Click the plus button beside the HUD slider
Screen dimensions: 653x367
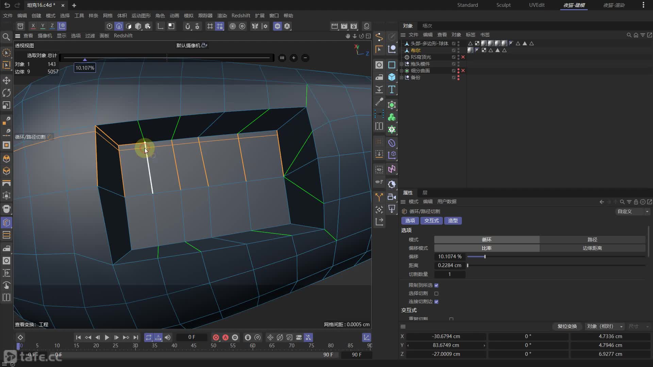point(294,58)
